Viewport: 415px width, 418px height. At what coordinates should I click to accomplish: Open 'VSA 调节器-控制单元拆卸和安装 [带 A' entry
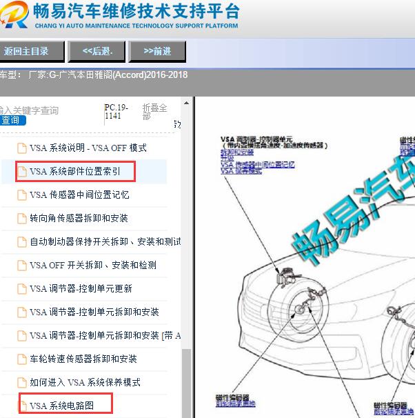point(105,335)
